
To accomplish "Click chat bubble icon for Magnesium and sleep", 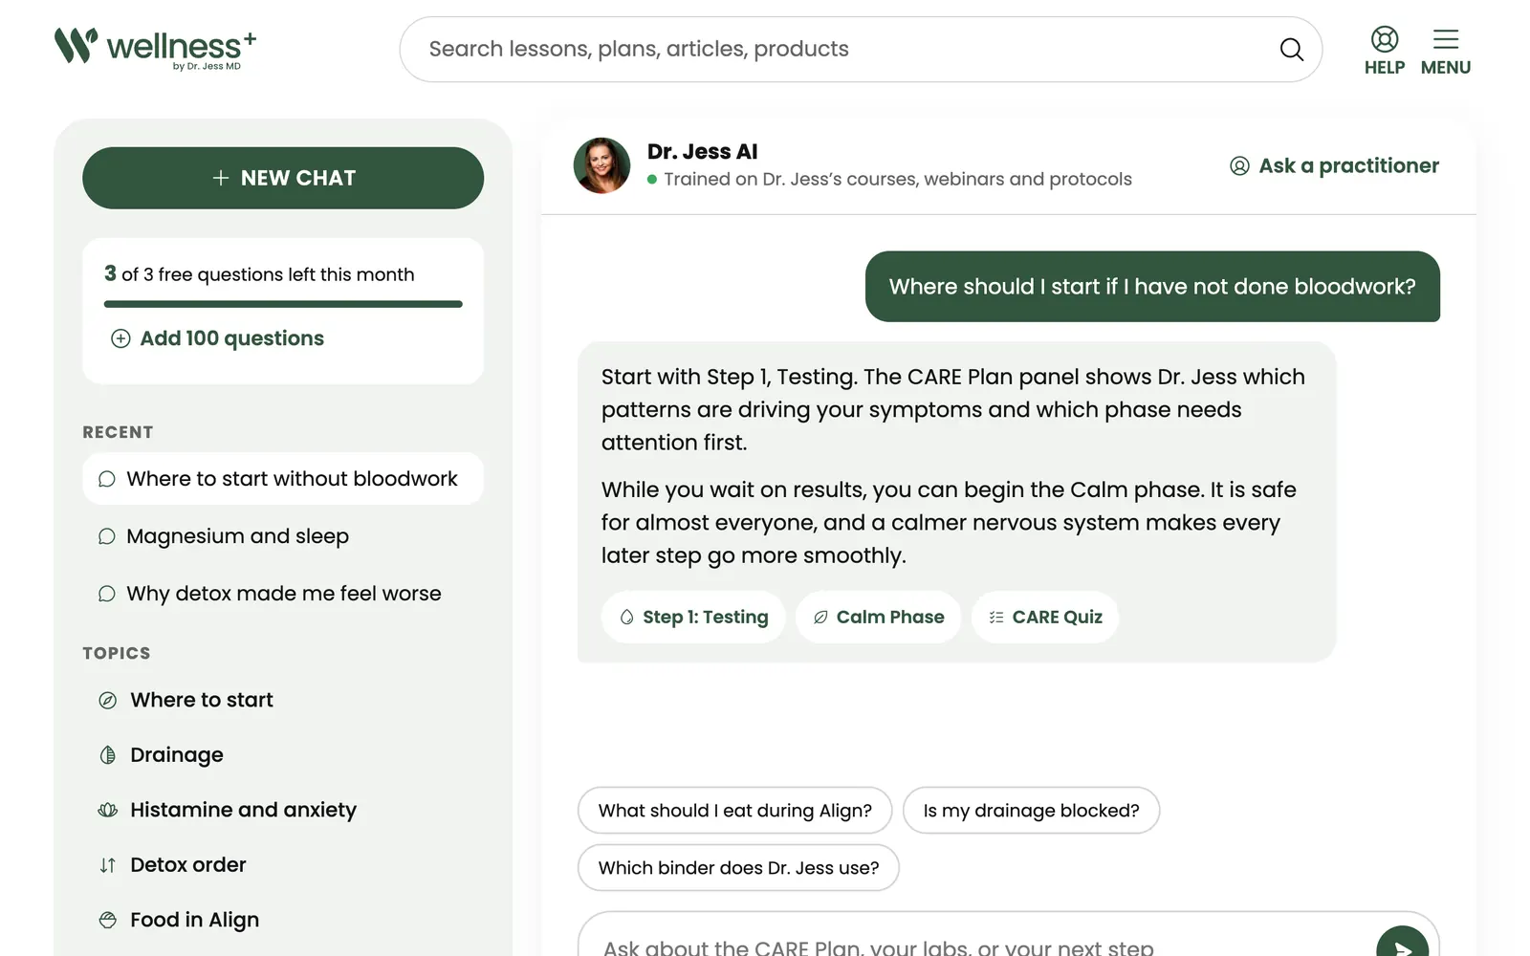I will coord(107,536).
